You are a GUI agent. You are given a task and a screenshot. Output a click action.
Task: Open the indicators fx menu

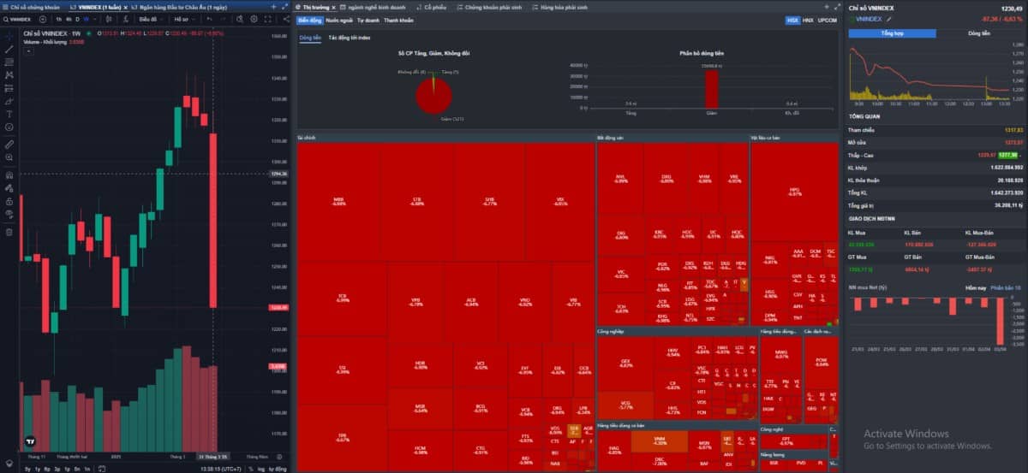(x=126, y=19)
